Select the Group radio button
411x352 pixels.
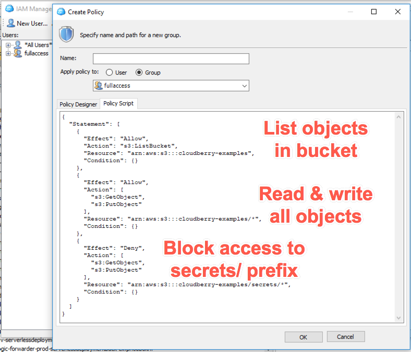[139, 72]
